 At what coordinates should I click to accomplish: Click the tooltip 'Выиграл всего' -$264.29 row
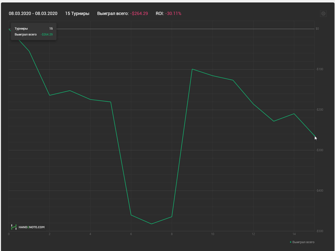(33, 35)
